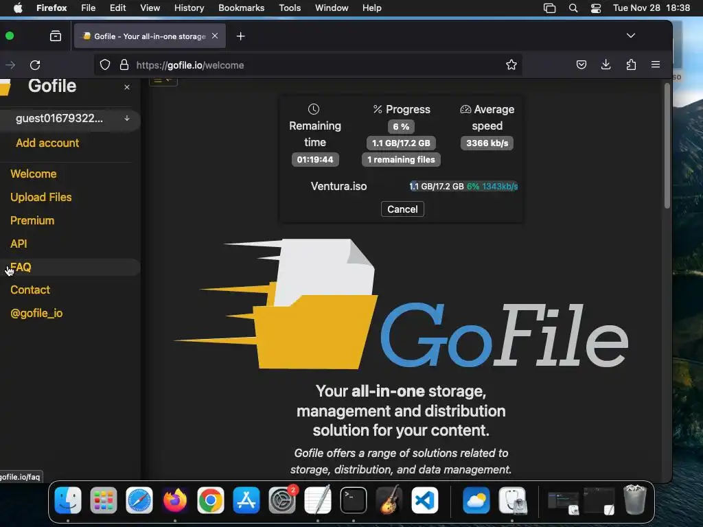This screenshot has height=527, width=703.
Task: Go to Welcome page link
Action: [34, 174]
